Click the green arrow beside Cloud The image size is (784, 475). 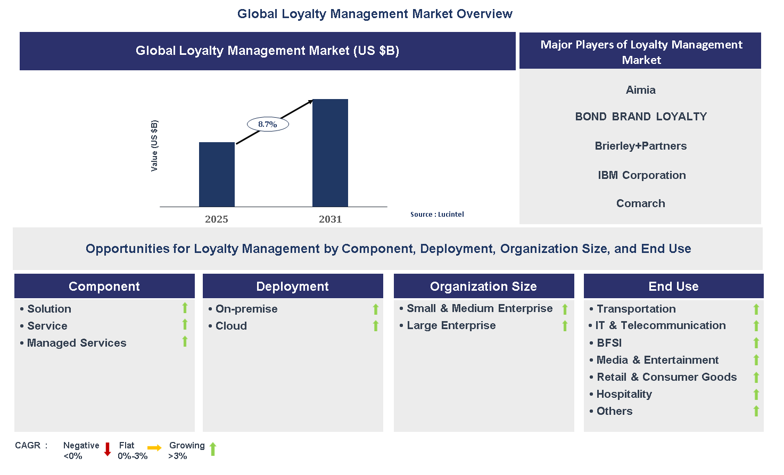point(375,326)
